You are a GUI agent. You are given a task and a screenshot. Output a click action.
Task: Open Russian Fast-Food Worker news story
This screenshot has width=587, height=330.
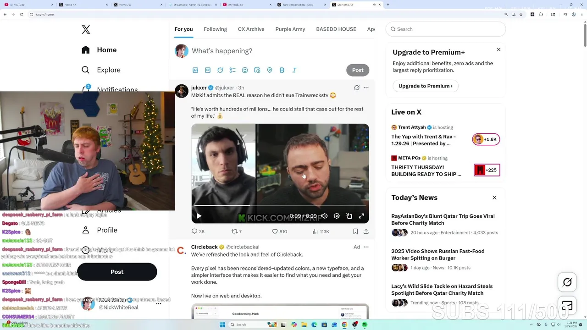(x=446, y=259)
